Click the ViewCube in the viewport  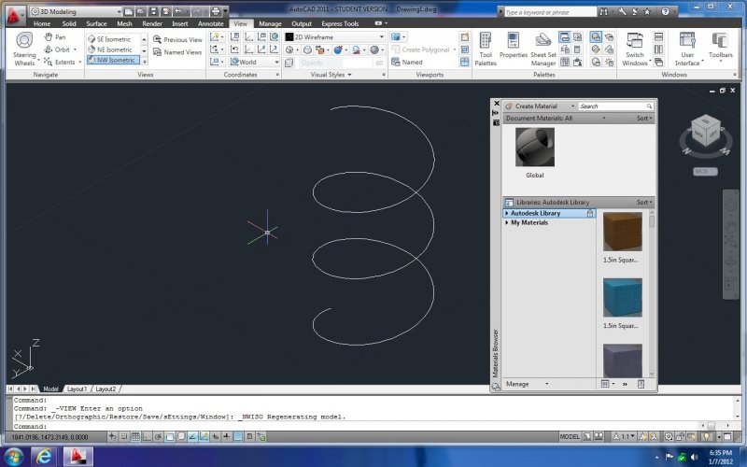pyautogui.click(x=705, y=134)
